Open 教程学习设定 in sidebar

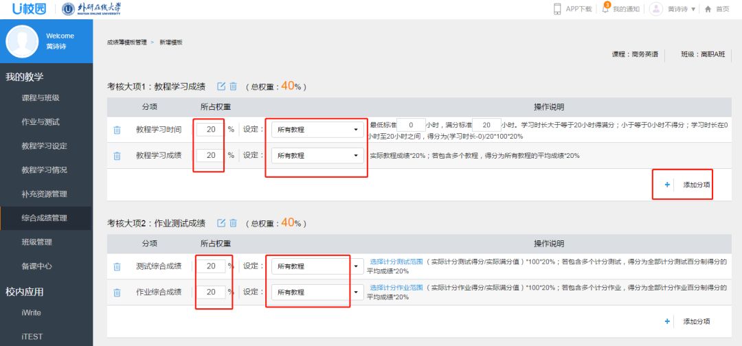click(x=45, y=146)
